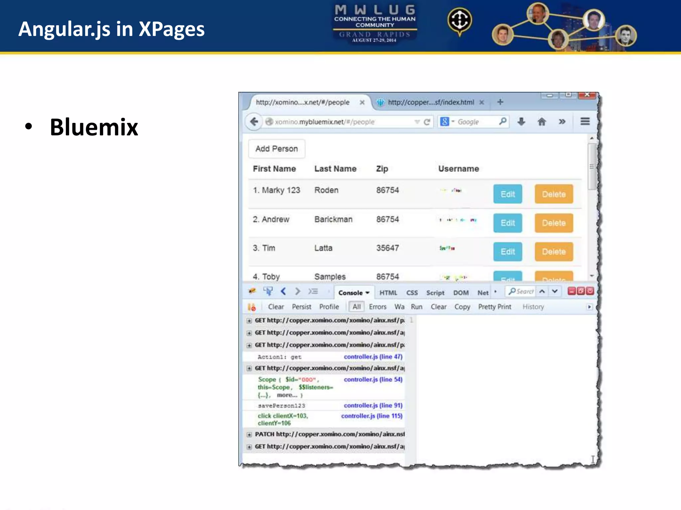This screenshot has height=510, width=681.
Task: Expand the second GET request entry
Action: point(249,333)
